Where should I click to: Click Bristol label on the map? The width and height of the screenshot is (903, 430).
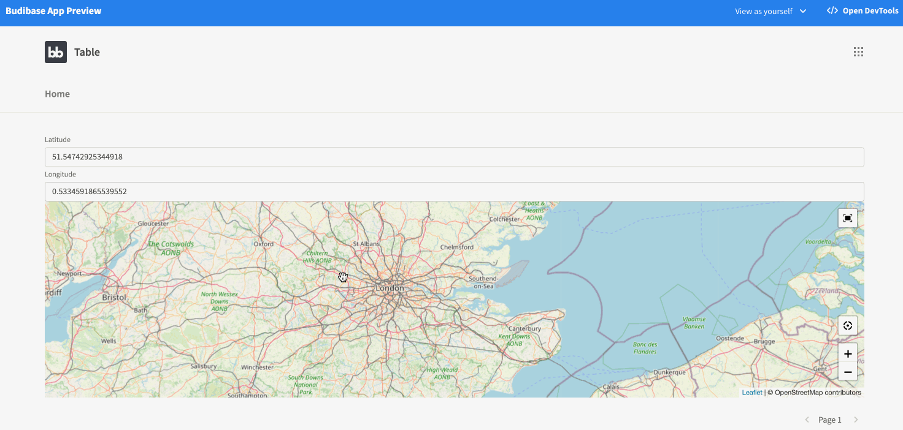tap(114, 297)
